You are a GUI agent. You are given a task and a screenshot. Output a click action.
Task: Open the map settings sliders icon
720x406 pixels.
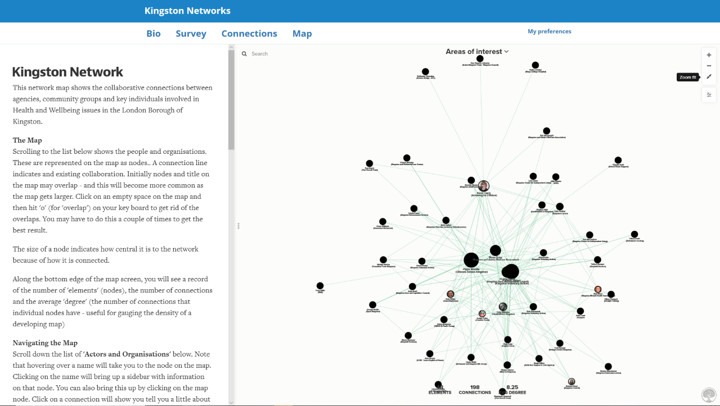pyautogui.click(x=709, y=95)
